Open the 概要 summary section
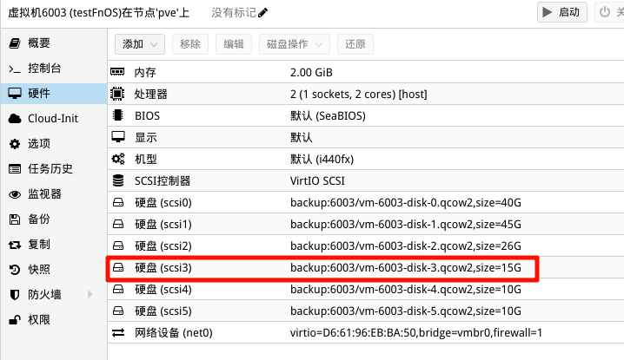 tap(39, 43)
